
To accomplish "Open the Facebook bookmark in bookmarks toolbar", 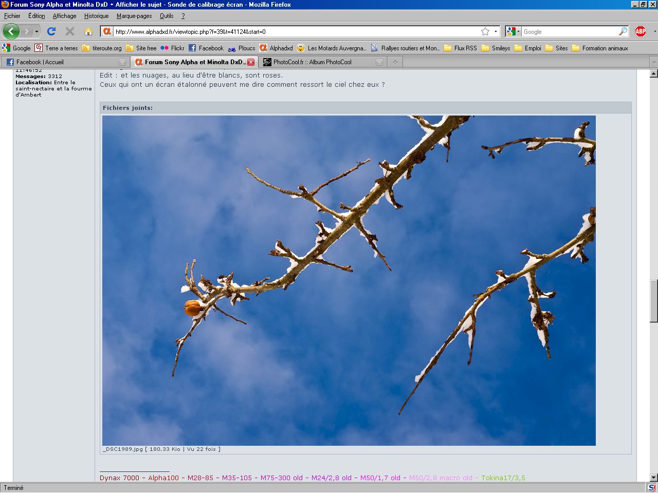I will (x=206, y=48).
